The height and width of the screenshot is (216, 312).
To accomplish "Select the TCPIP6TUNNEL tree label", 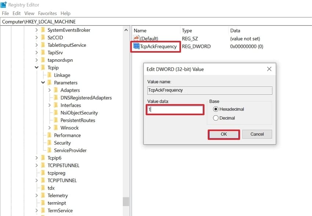I will (64, 165).
